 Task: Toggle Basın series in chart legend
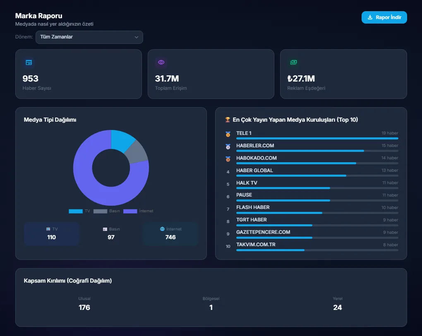[x=106, y=211]
